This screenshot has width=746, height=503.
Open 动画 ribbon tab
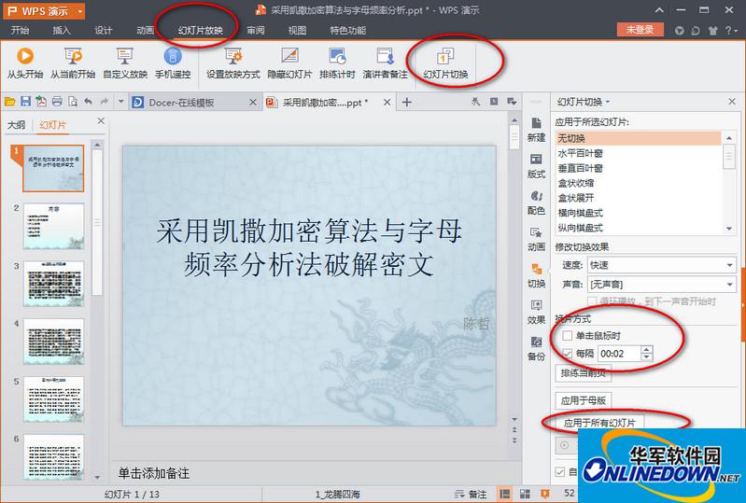[x=145, y=31]
